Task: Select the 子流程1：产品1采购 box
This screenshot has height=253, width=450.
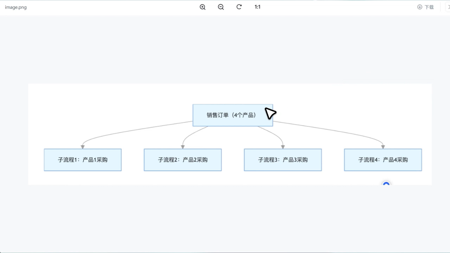Action: (82, 160)
